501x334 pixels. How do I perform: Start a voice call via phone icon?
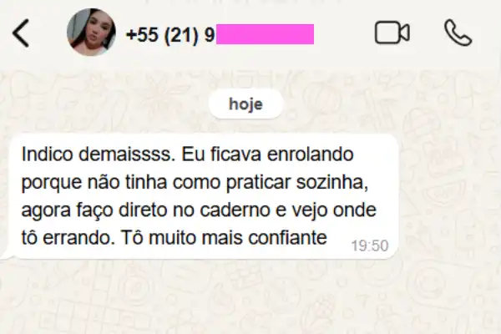458,33
